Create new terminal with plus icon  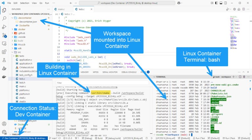[x=234, y=77]
